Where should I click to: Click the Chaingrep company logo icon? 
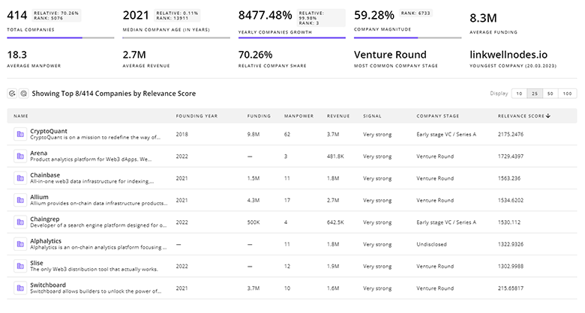click(x=19, y=222)
